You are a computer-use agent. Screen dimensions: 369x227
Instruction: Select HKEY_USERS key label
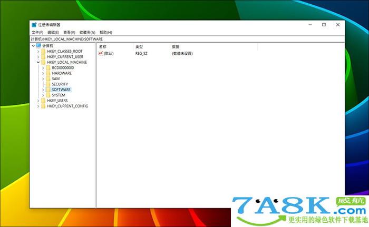[57, 101]
